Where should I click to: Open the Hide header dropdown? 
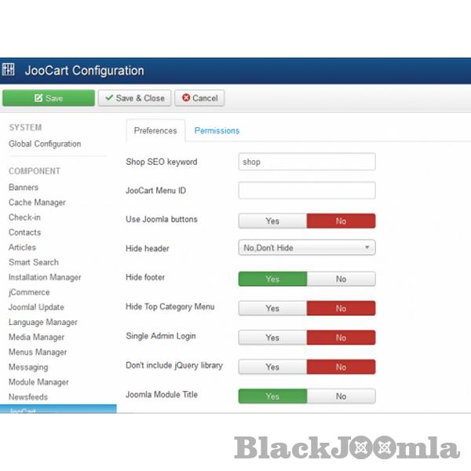tap(306, 248)
